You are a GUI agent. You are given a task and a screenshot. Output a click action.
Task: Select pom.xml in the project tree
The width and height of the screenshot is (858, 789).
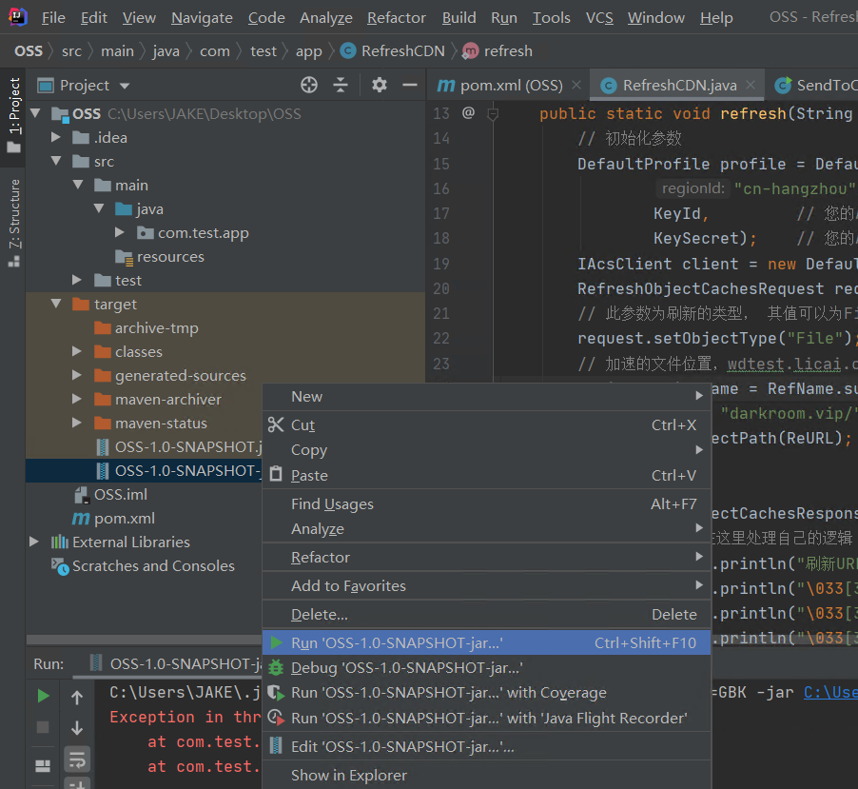click(125, 518)
